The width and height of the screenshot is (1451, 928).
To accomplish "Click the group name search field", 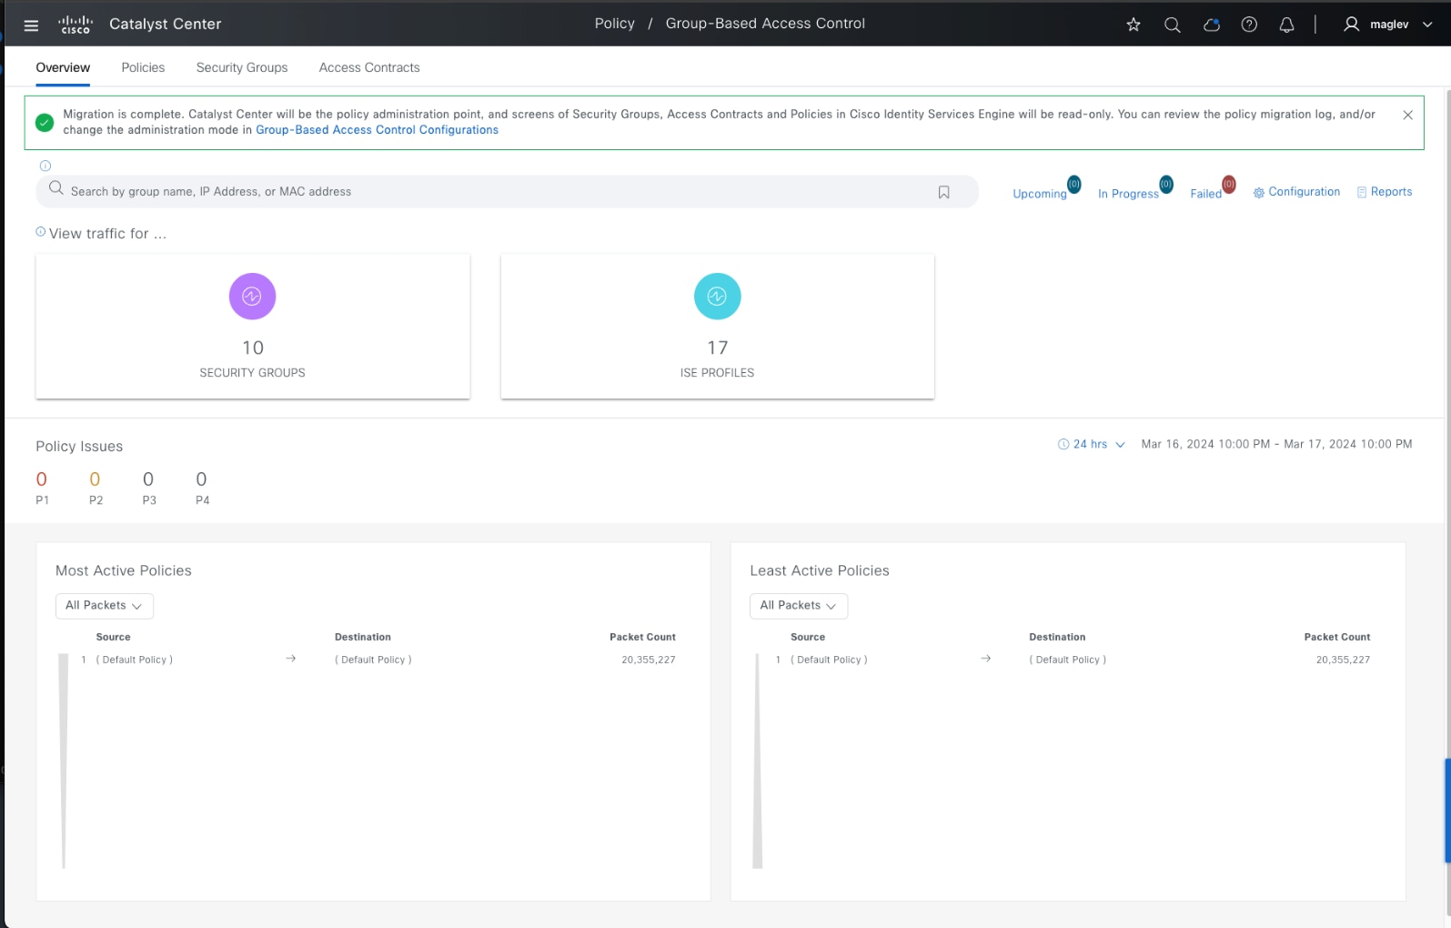I will tap(491, 192).
